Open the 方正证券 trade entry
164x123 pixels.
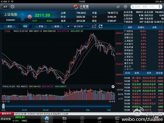143,91
